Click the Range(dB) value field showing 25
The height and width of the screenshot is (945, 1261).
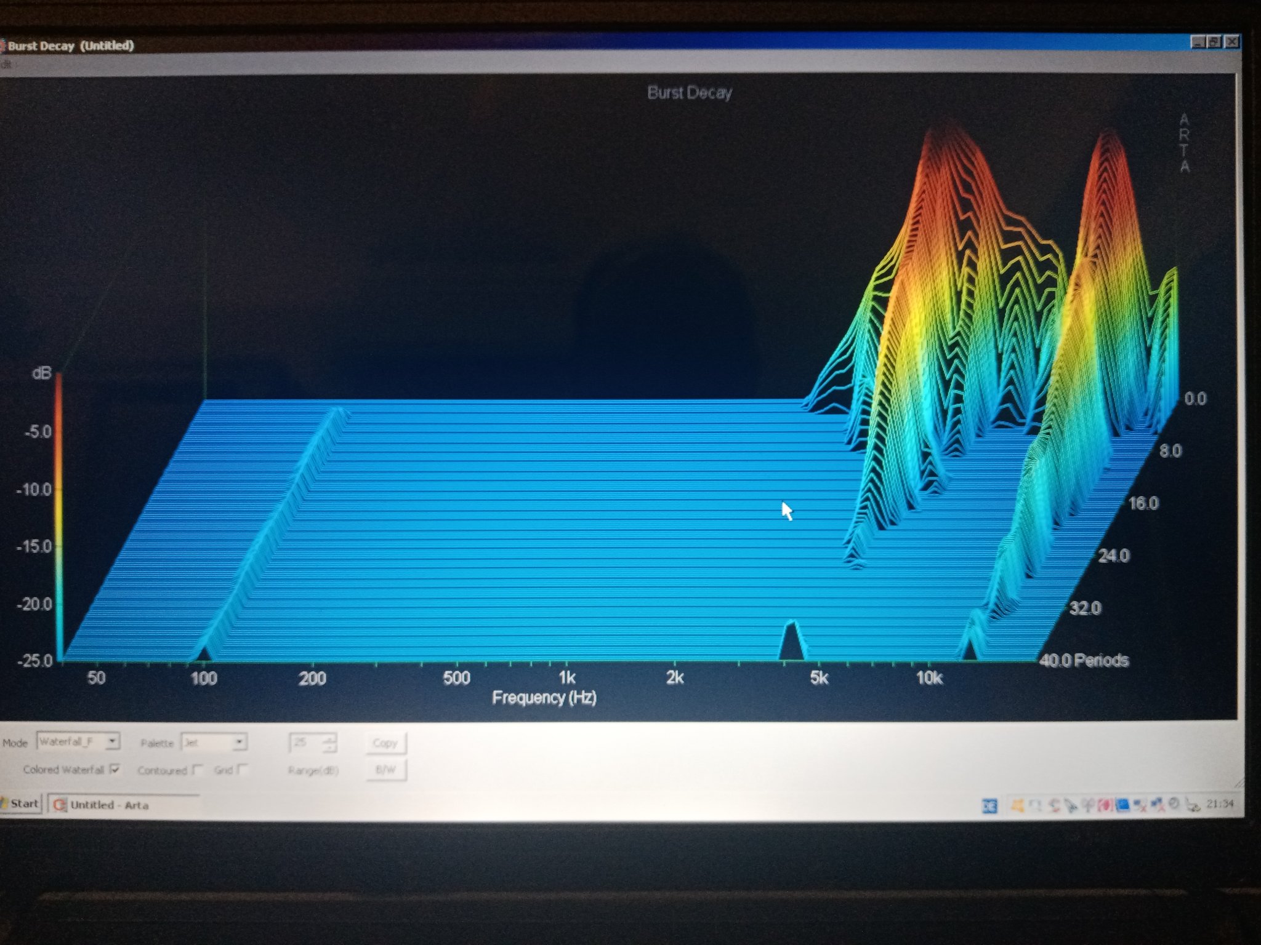tap(305, 743)
